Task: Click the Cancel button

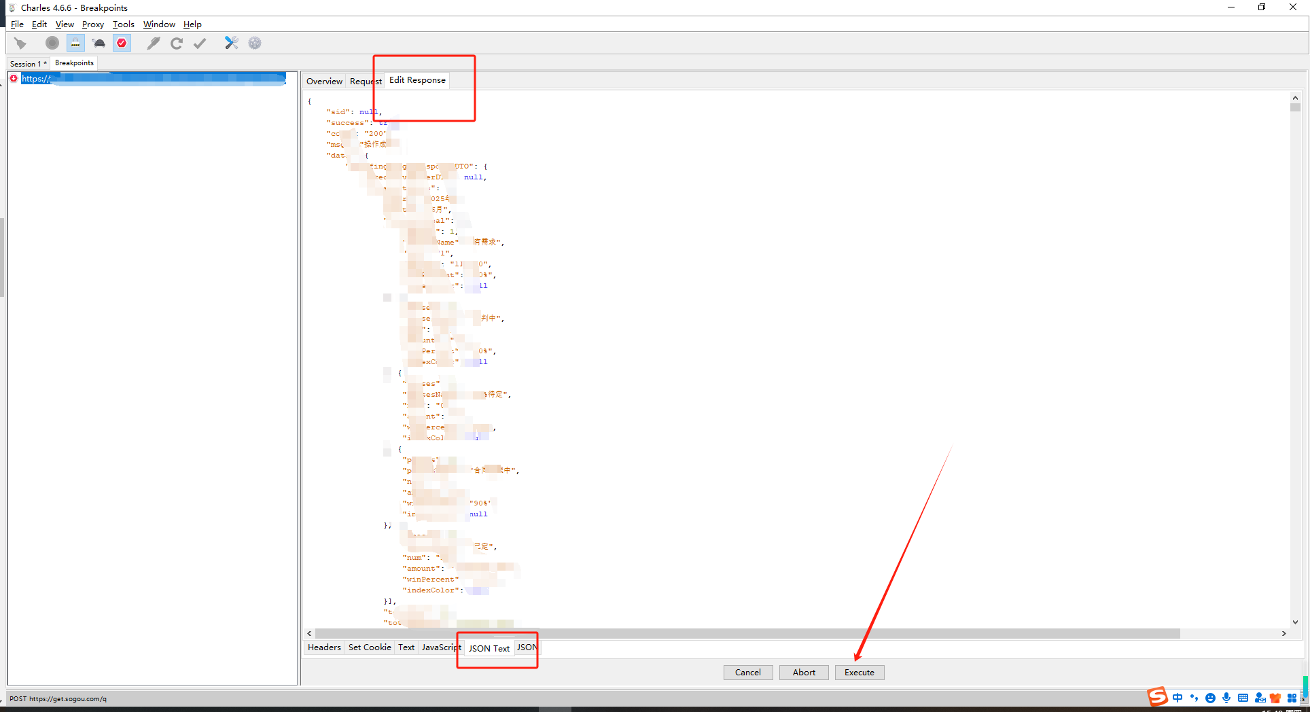Action: (x=748, y=673)
